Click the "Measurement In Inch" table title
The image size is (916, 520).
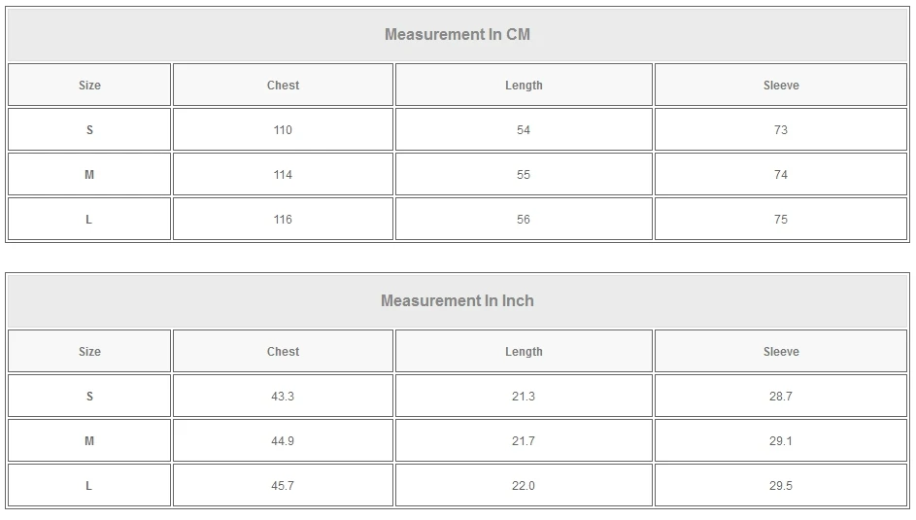point(458,301)
